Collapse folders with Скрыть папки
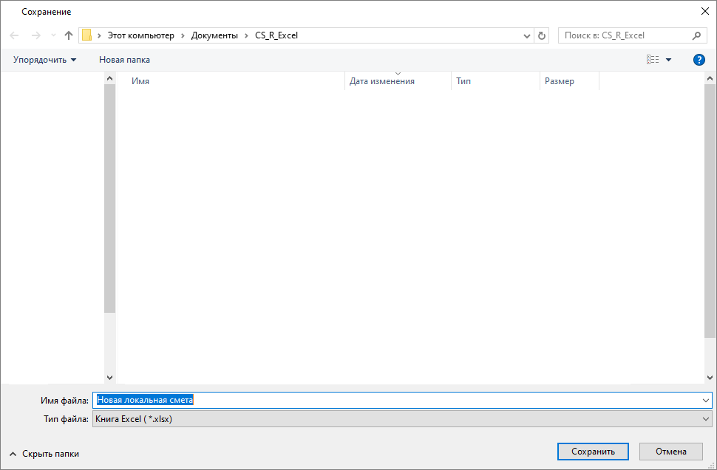Image resolution: width=717 pixels, height=470 pixels. (x=44, y=454)
